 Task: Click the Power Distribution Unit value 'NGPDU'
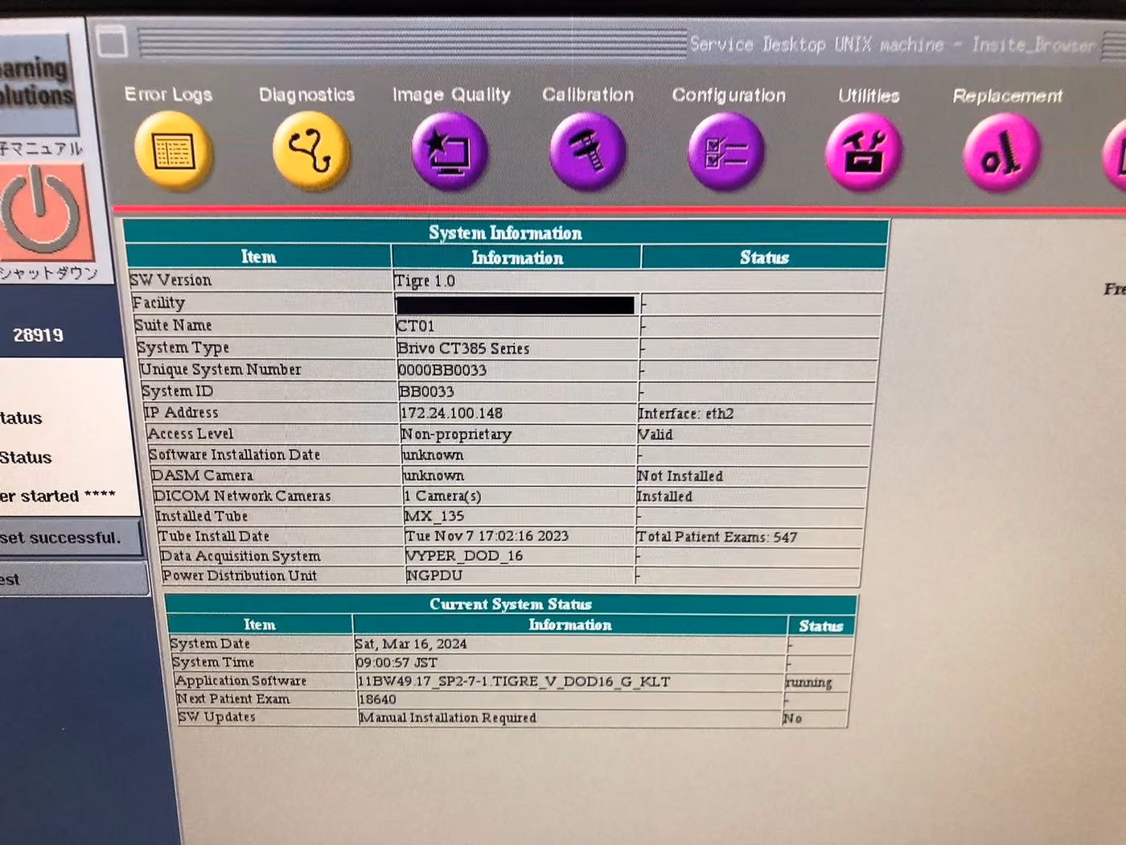pos(434,575)
